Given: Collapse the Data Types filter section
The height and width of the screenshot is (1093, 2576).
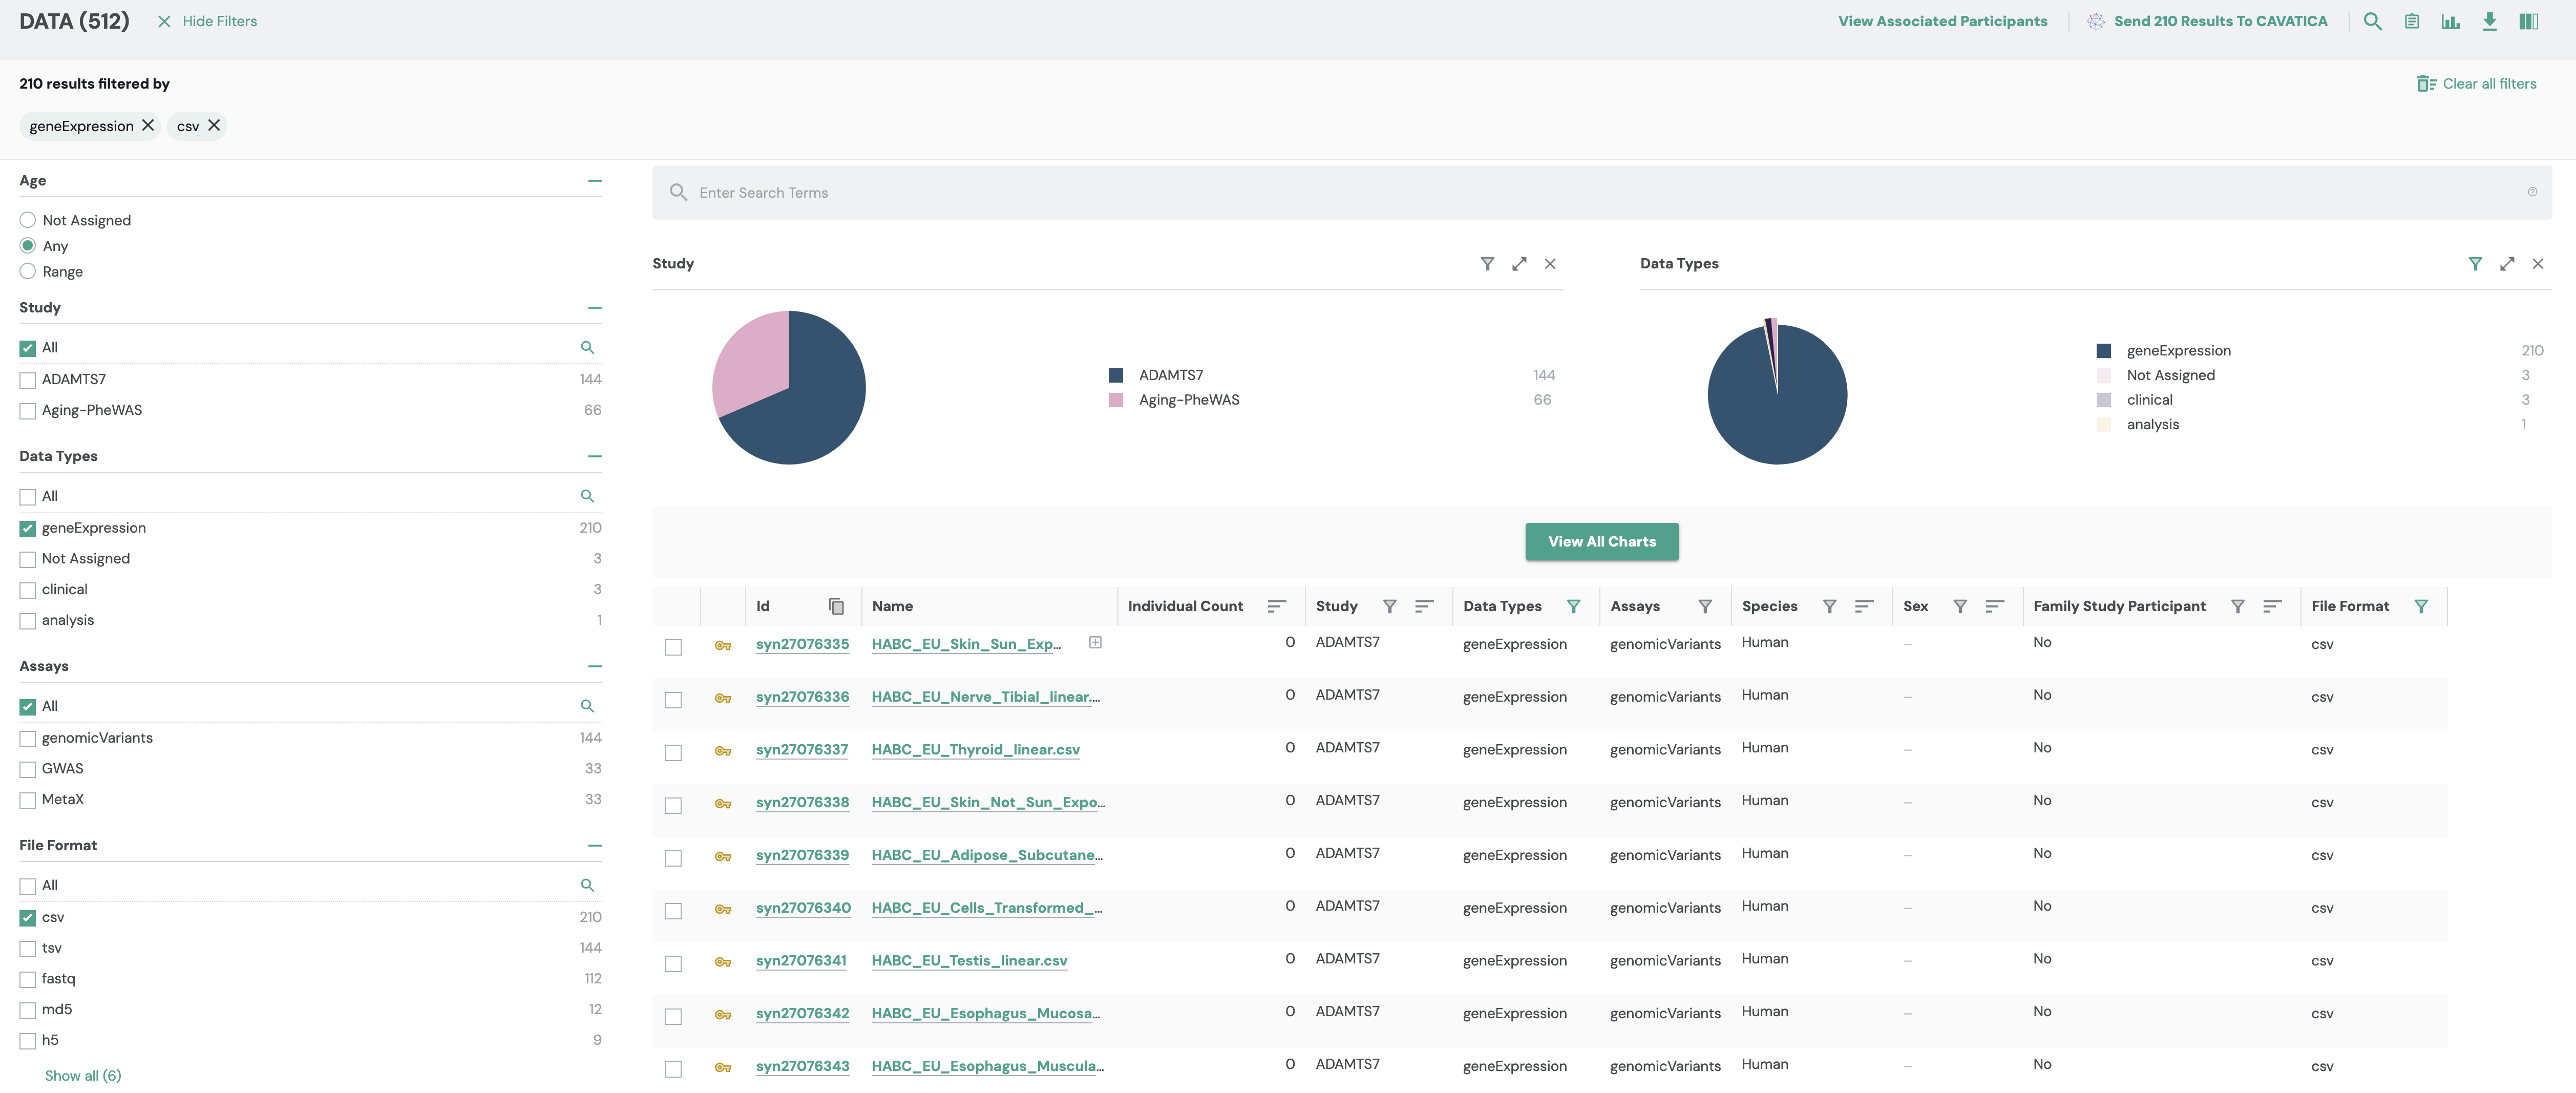Looking at the screenshot, I should click(595, 456).
